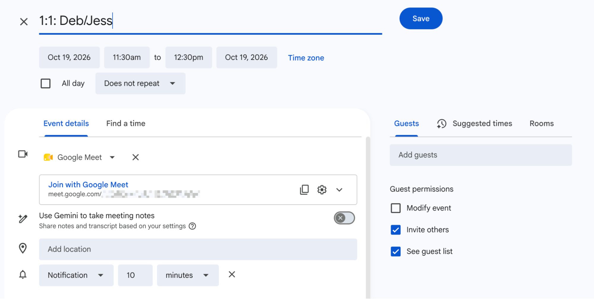The image size is (594, 299).
Task: Click the Gemini notes pencil icon
Action: click(23, 219)
